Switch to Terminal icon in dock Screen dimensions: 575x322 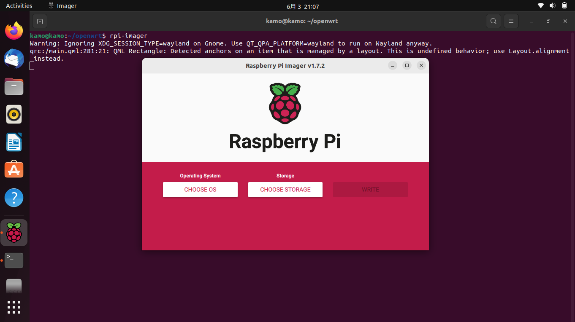[14, 260]
